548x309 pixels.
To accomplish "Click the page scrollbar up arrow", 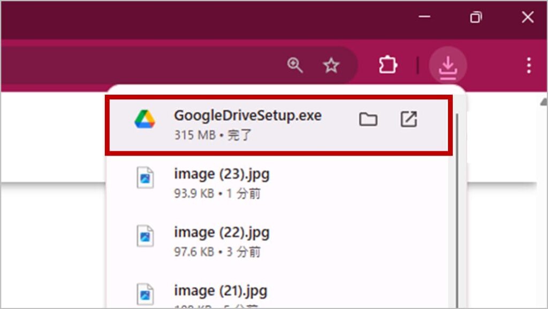I will pyautogui.click(x=544, y=101).
